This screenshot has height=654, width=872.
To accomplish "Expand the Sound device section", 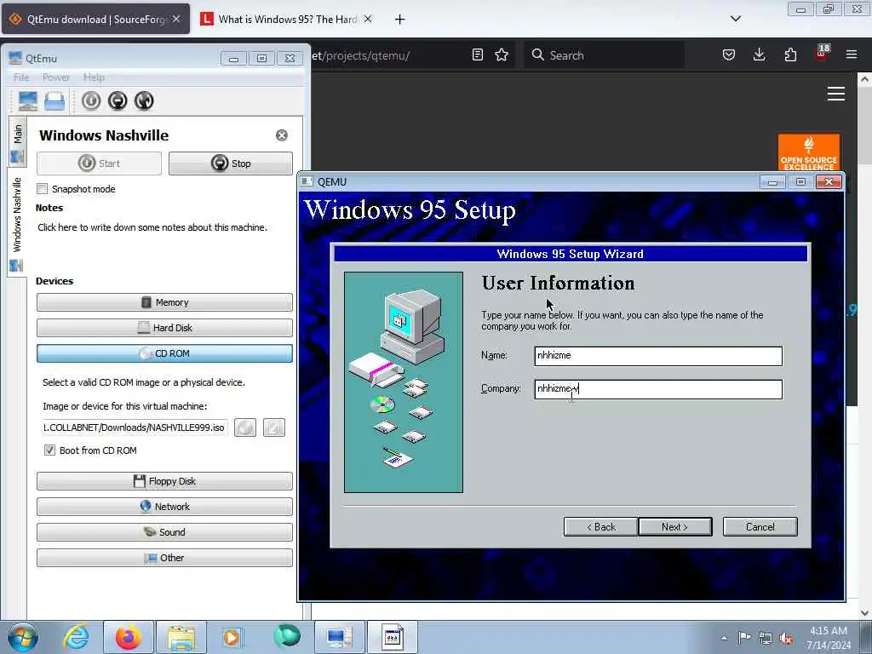I will click(x=164, y=532).
